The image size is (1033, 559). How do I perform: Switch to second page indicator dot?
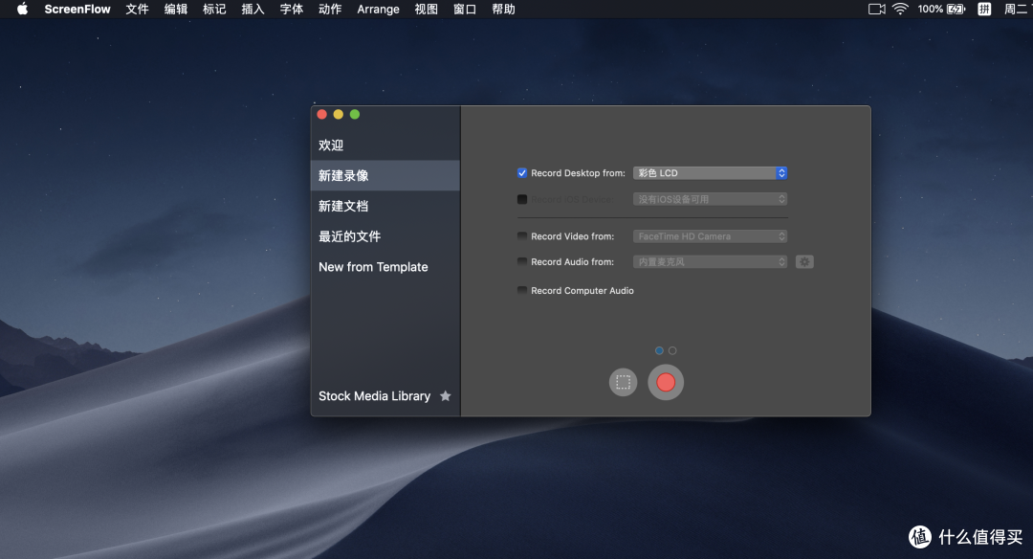tap(672, 350)
